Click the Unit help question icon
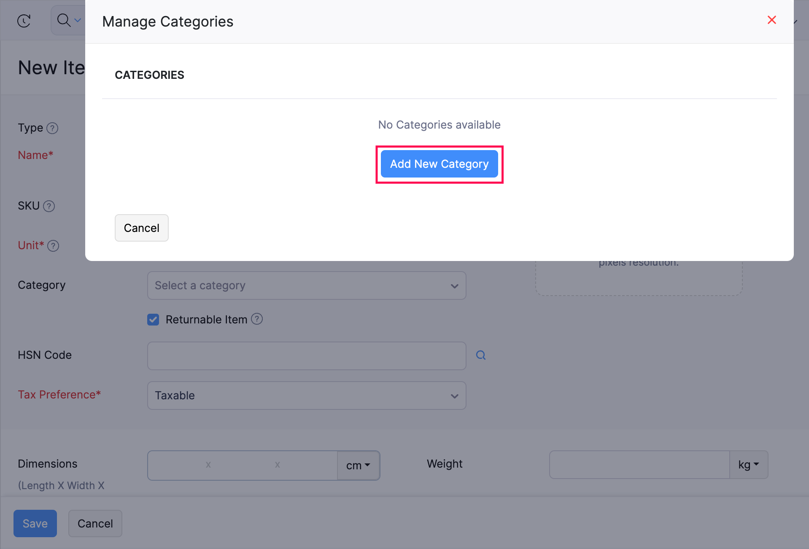The width and height of the screenshot is (809, 549). coord(53,246)
